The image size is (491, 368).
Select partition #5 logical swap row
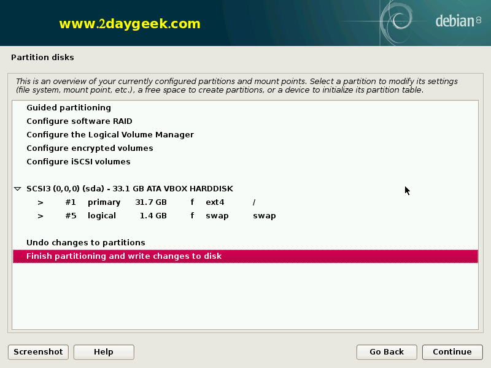coord(245,216)
